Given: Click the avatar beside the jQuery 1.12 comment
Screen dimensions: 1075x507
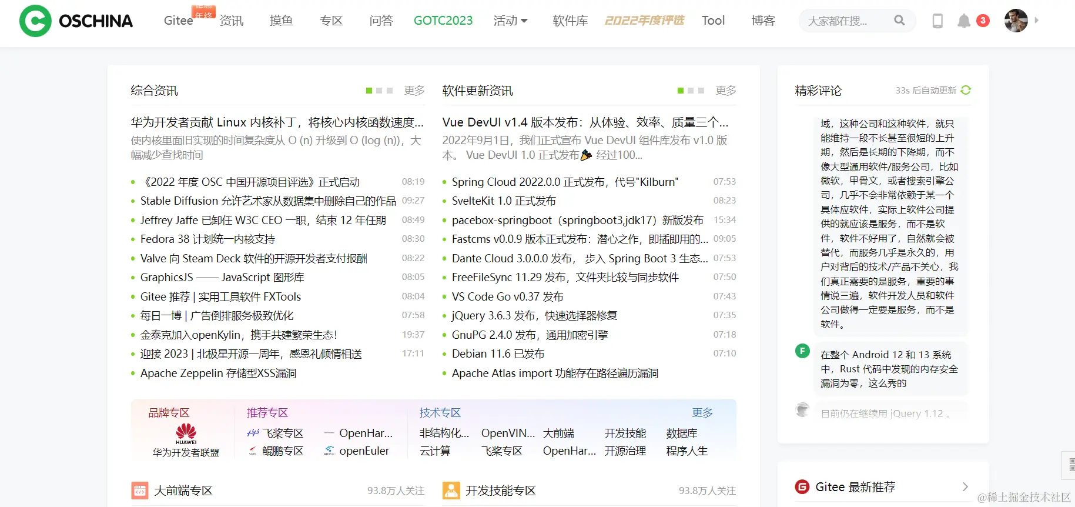Looking at the screenshot, I should (x=802, y=410).
